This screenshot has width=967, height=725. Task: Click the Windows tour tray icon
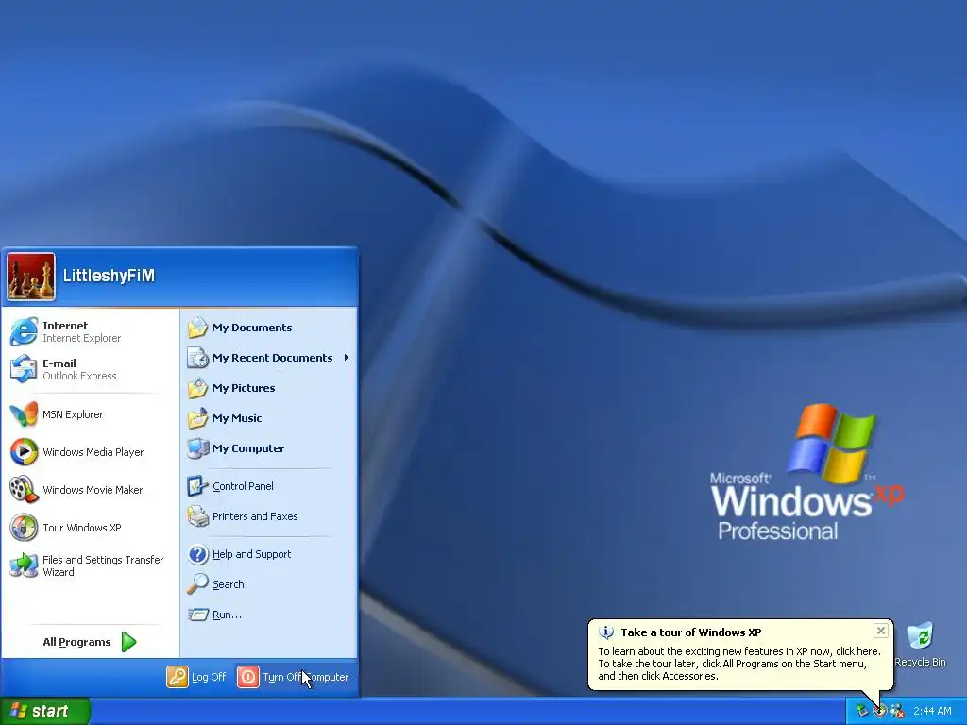(x=880, y=711)
